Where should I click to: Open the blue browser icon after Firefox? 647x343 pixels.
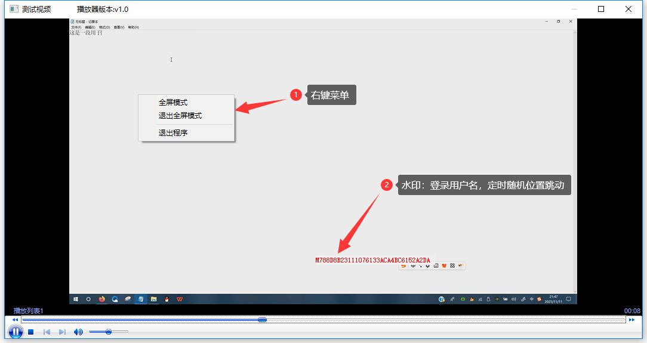click(115, 299)
